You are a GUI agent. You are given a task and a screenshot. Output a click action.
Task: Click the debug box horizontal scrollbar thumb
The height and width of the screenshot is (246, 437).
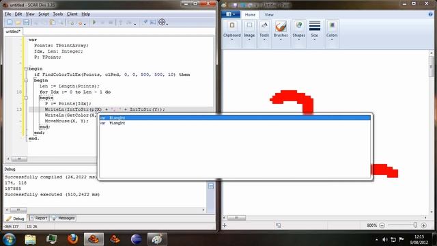click(x=18, y=210)
